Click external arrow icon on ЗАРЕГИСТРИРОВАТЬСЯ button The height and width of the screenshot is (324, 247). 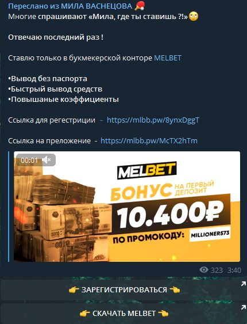244,284
